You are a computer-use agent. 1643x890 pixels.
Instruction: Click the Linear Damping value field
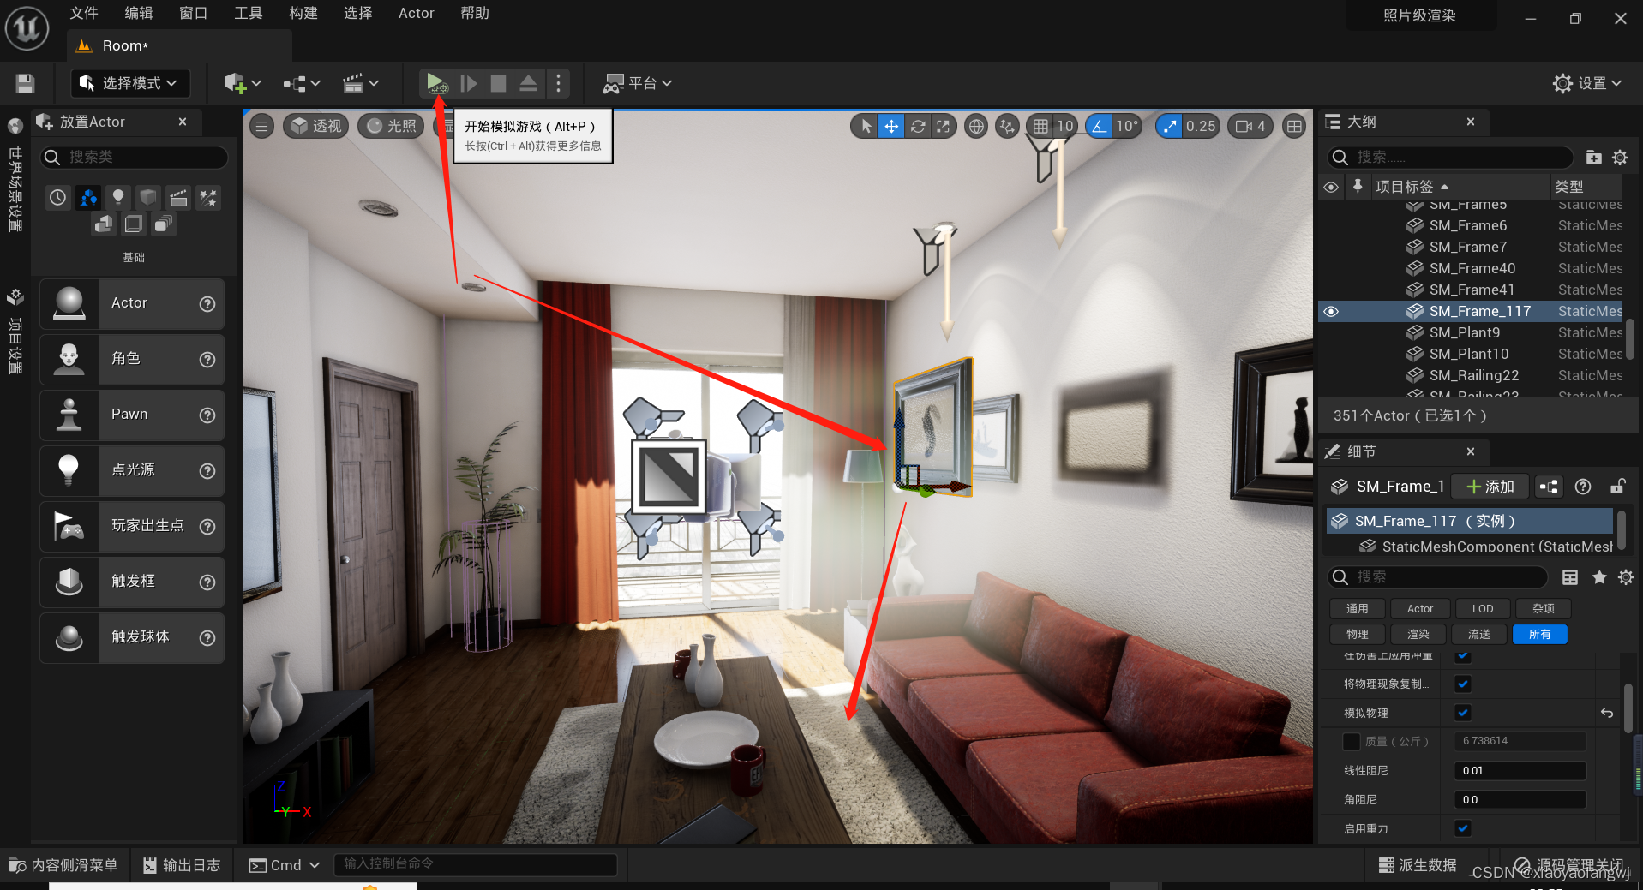coord(1520,770)
